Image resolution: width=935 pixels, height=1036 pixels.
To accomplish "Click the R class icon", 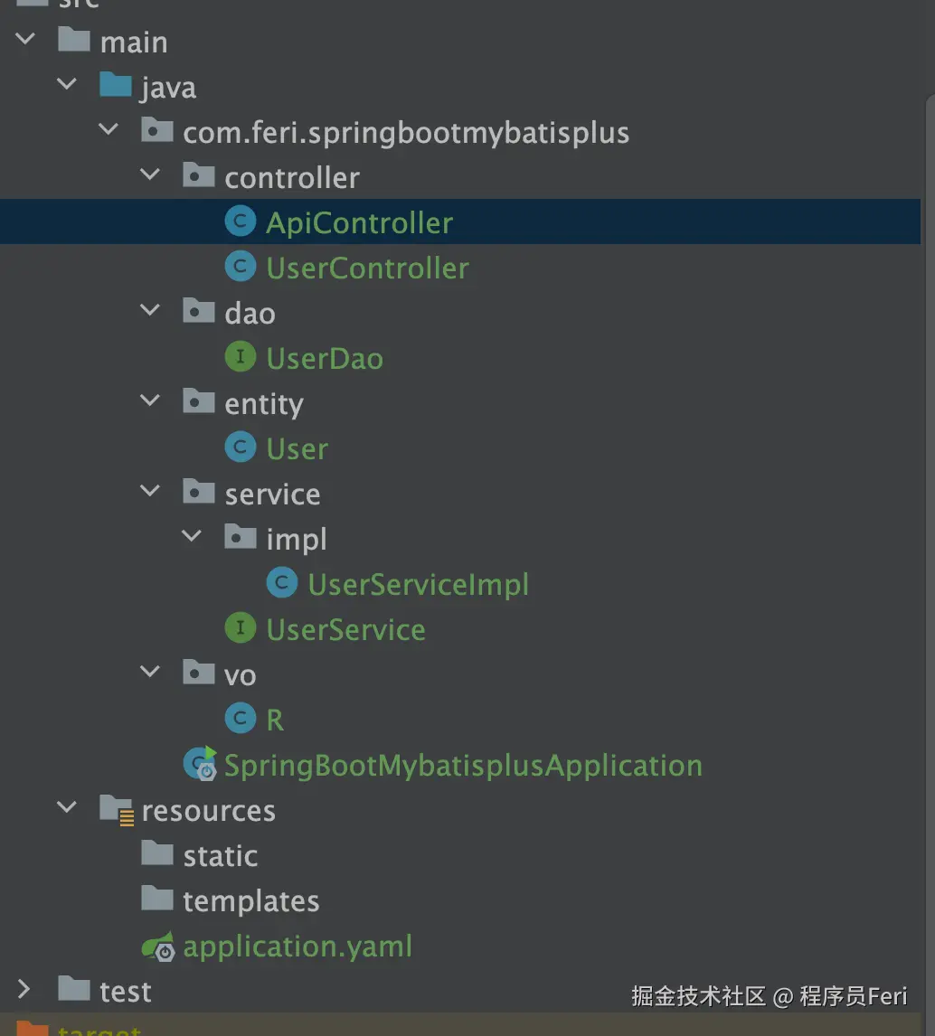I will (240, 720).
